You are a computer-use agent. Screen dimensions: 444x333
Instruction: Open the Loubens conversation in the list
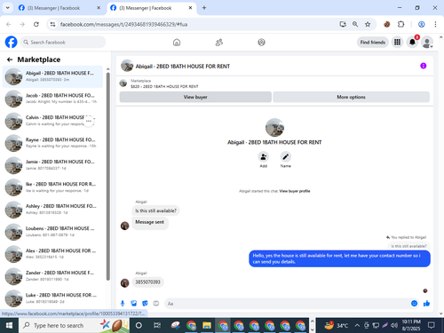(52, 232)
